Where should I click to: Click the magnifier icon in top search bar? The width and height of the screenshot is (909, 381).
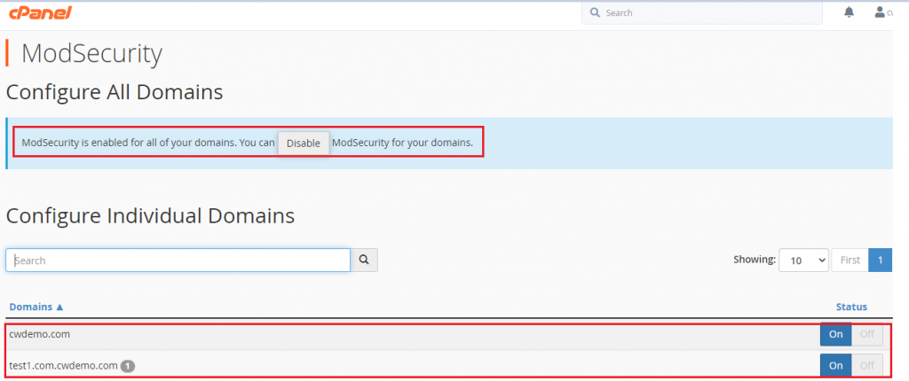click(x=595, y=13)
